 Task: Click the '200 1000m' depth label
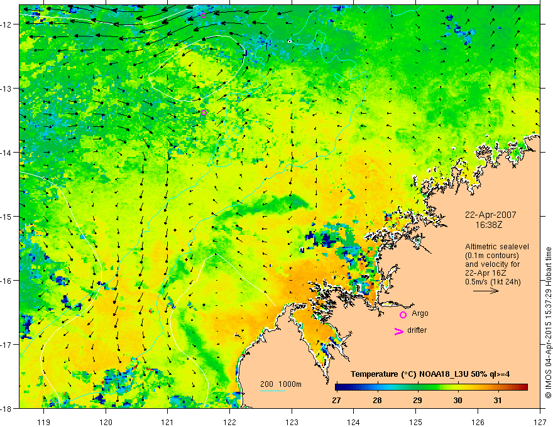pyautogui.click(x=281, y=384)
